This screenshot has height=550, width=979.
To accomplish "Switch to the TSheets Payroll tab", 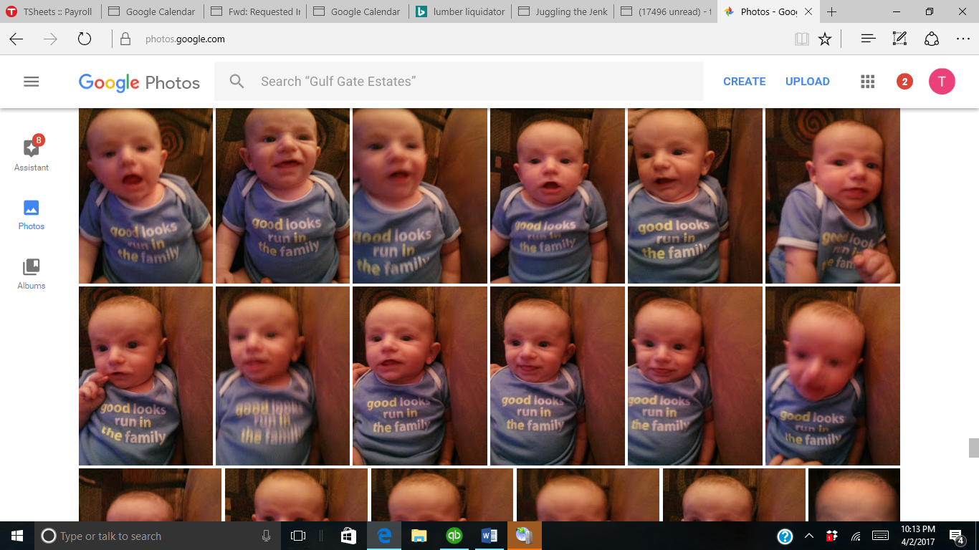I will (x=50, y=11).
